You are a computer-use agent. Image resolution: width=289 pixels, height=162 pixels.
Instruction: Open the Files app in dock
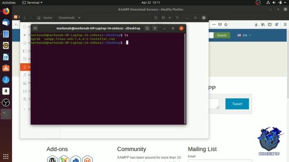(6, 34)
